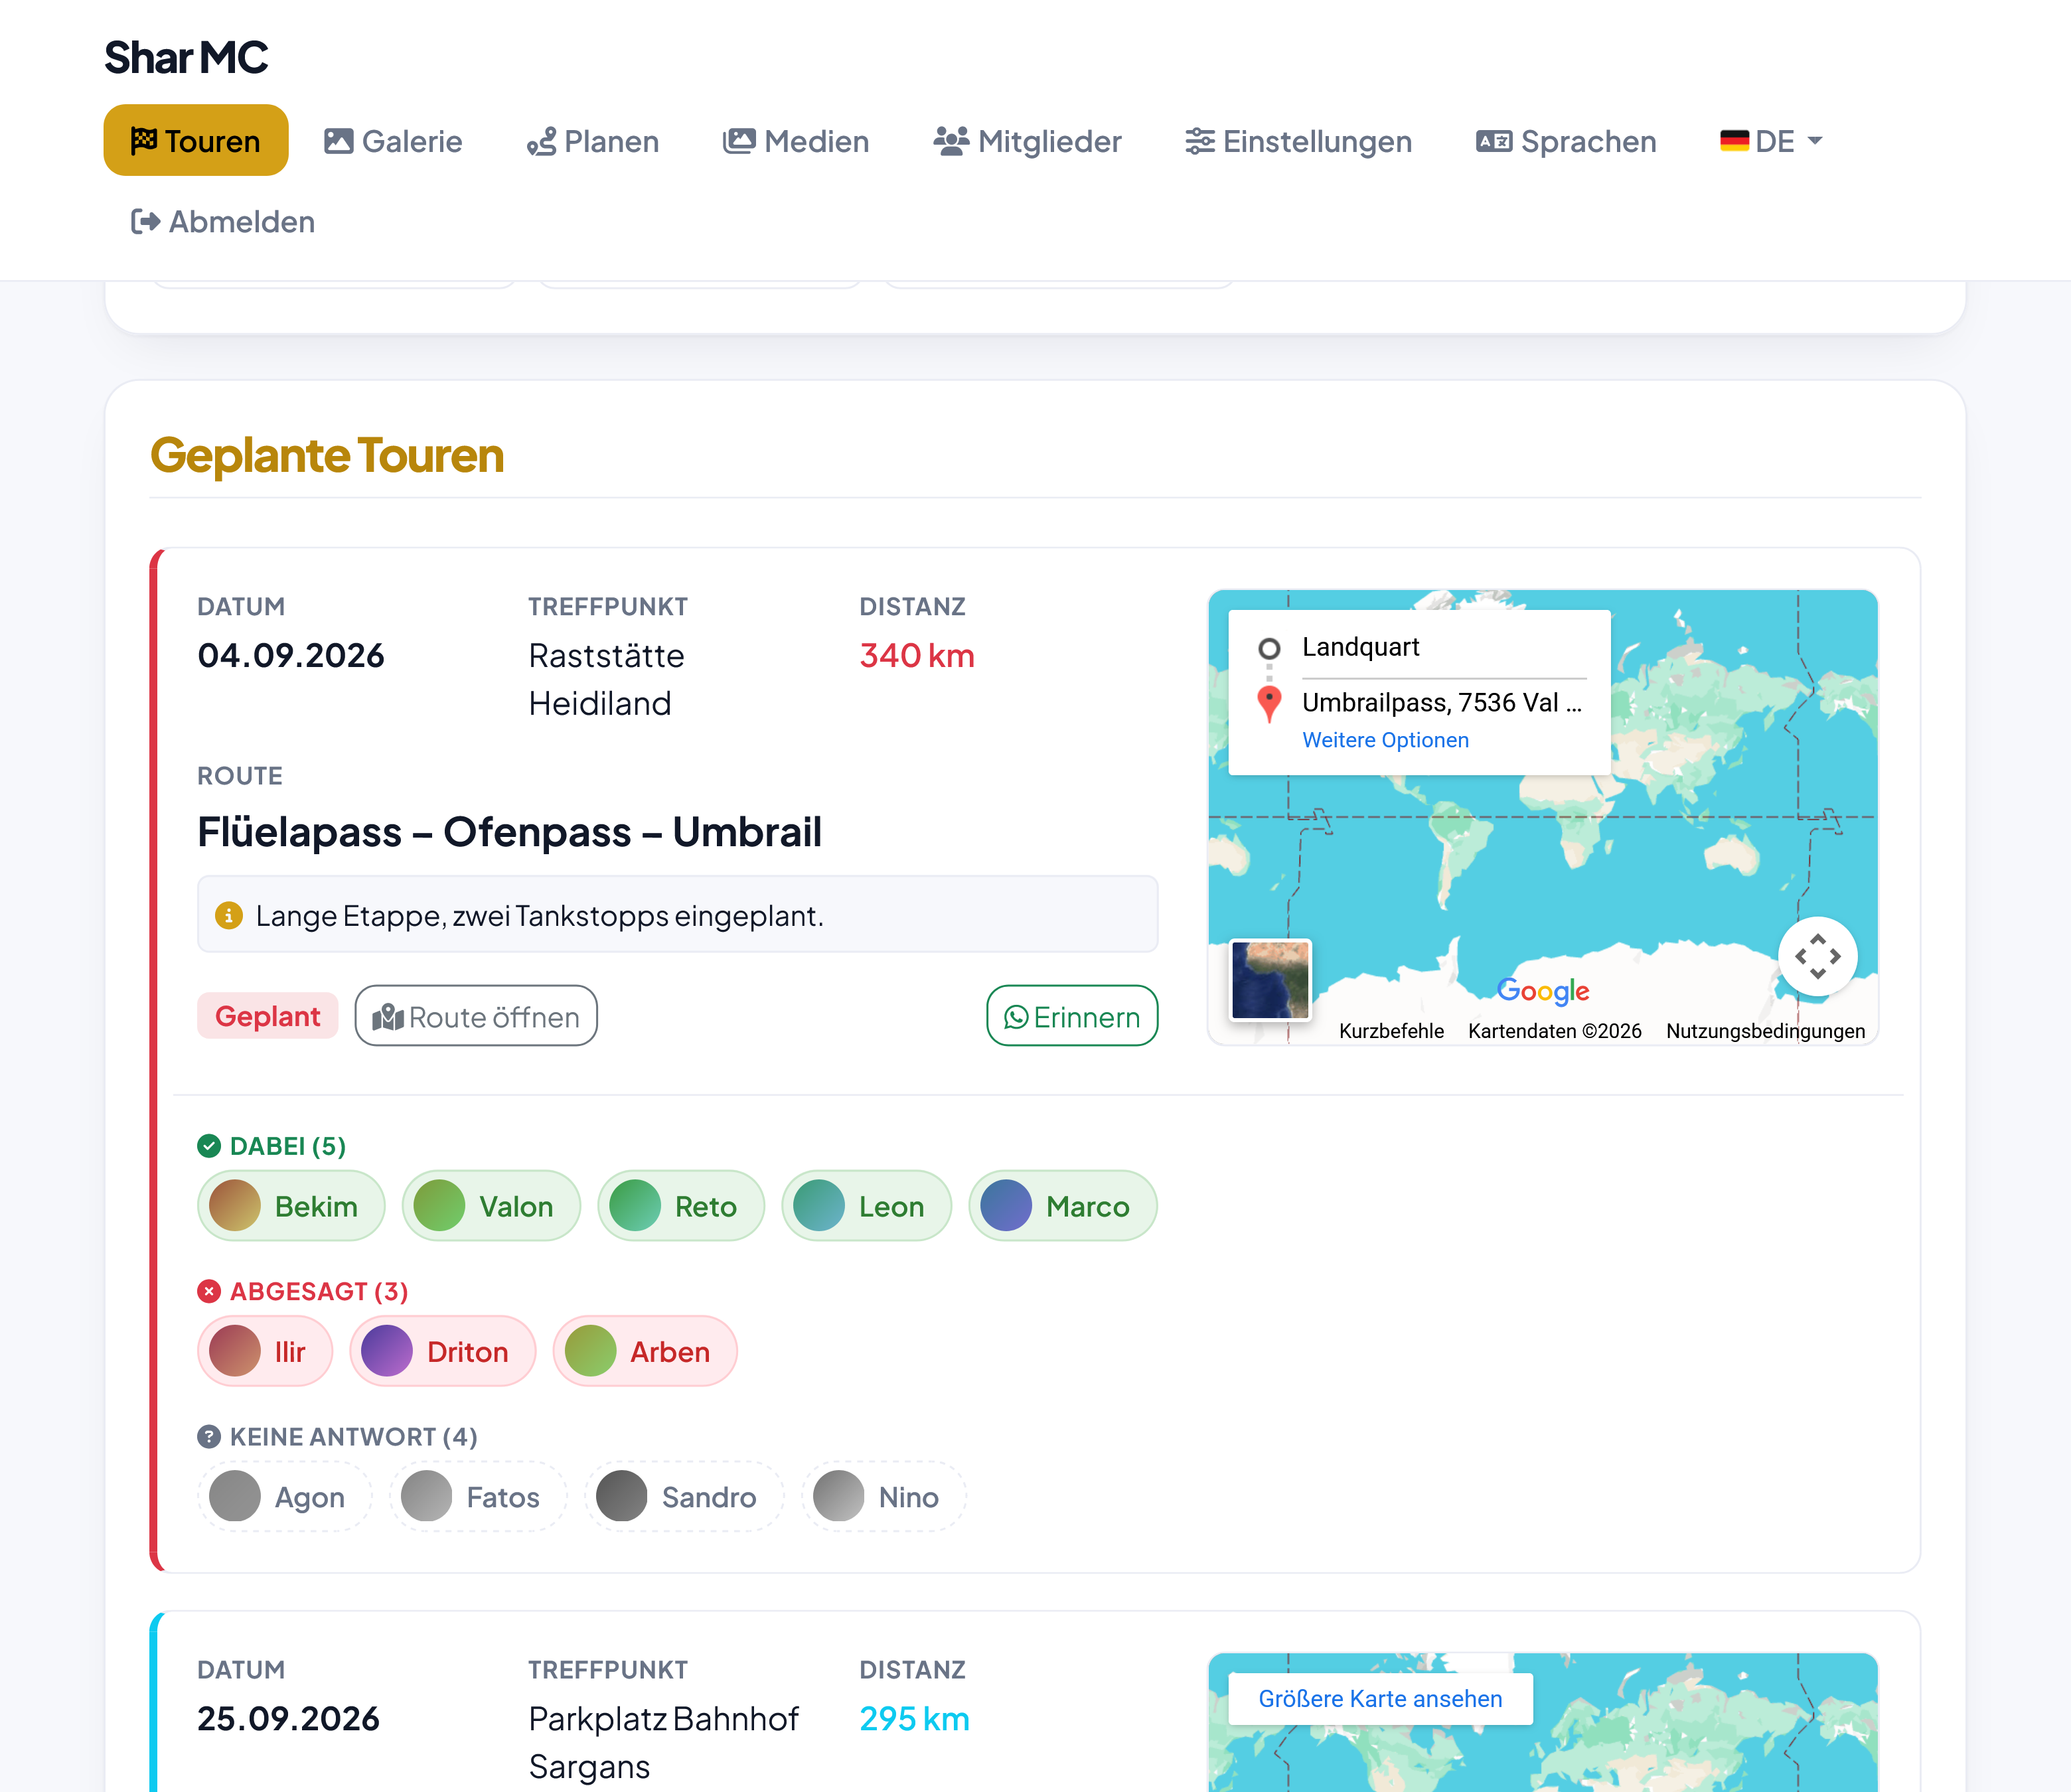The height and width of the screenshot is (1792, 2071).
Task: Click the Shar MC logo title
Action: (186, 57)
